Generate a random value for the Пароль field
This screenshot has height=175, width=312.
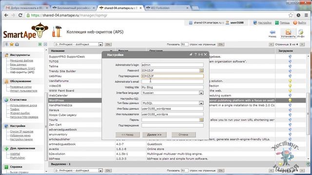pyautogui.click(x=201, y=120)
